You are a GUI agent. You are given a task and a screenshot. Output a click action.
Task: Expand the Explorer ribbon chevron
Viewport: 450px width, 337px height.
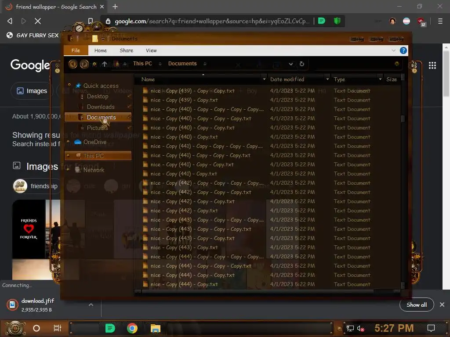point(393,50)
